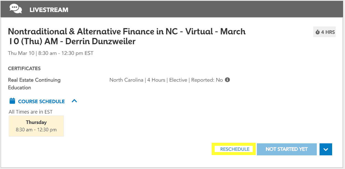Click the All Times are in EST note

click(x=30, y=112)
